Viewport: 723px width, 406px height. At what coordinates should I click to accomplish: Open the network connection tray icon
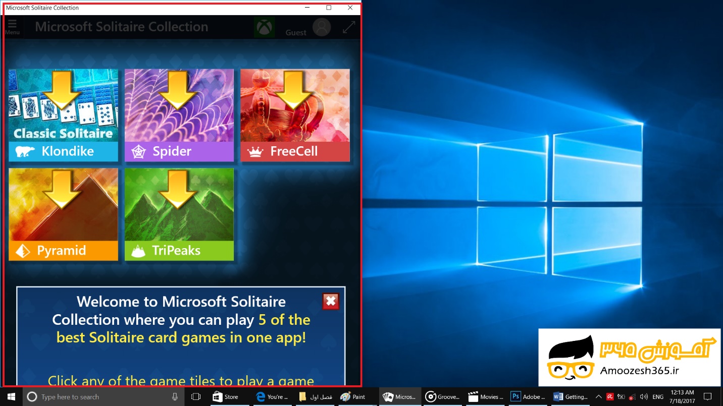tap(632, 397)
